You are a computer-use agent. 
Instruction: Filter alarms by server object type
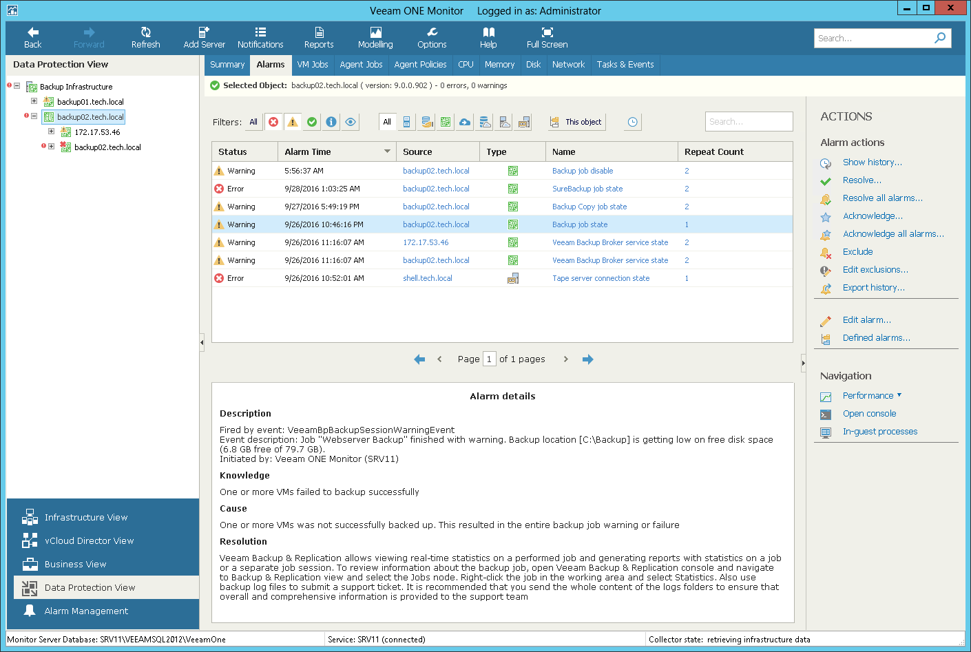[406, 122]
